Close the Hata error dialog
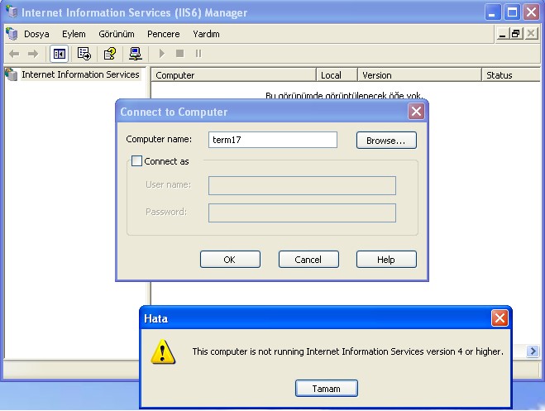 pos(500,318)
